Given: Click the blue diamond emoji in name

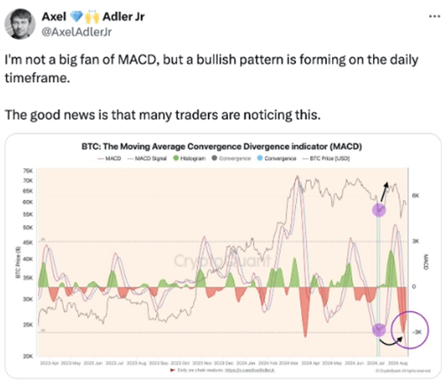Looking at the screenshot, I should pyautogui.click(x=77, y=17).
